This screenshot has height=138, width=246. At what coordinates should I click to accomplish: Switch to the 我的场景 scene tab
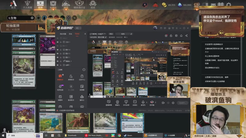63,34
